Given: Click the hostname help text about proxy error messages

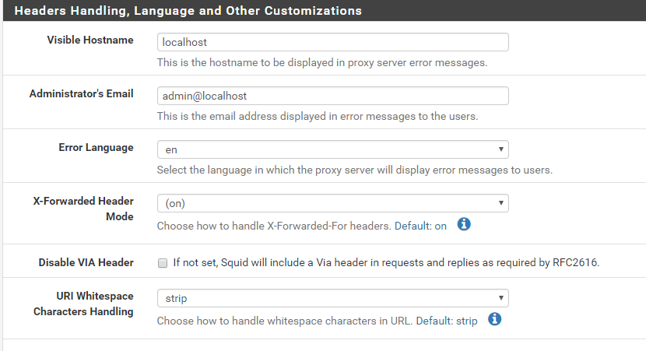Looking at the screenshot, I should tap(322, 62).
